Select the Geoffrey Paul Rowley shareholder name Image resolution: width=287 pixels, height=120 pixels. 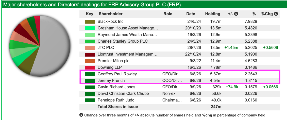(117, 74)
